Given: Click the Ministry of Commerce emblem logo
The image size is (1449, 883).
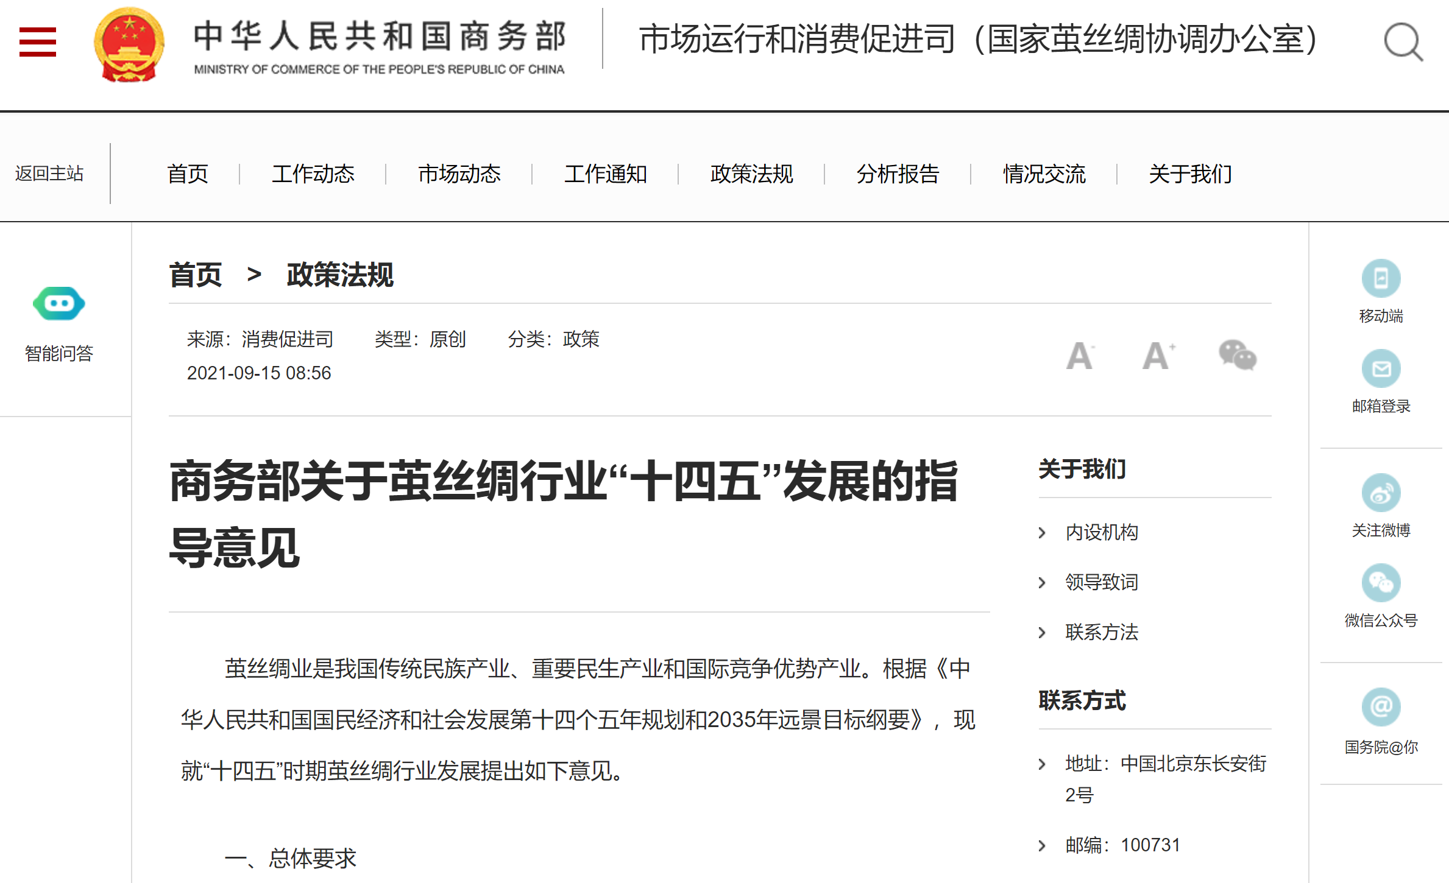Looking at the screenshot, I should pyautogui.click(x=129, y=44).
